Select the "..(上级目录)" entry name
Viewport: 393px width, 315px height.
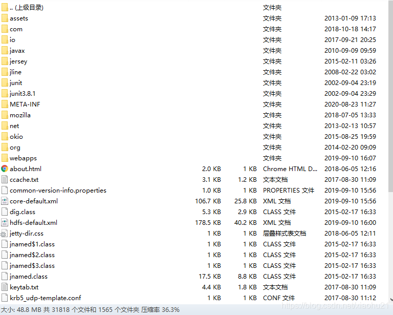27,8
